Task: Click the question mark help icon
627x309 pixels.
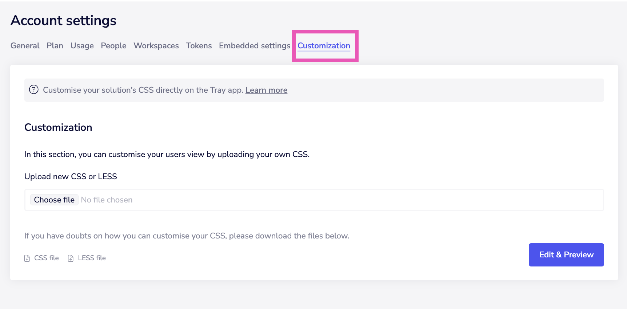Action: point(34,90)
